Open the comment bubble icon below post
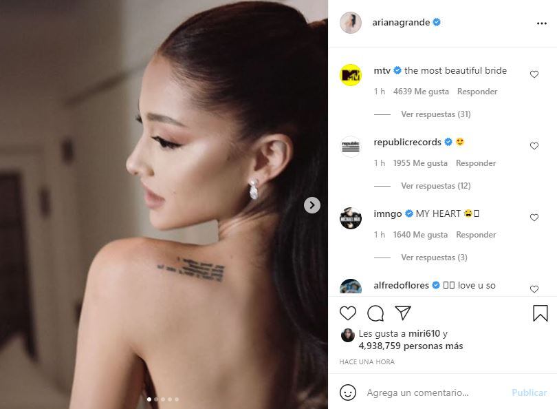Viewport: 557px width, 409px height. pyautogui.click(x=375, y=313)
